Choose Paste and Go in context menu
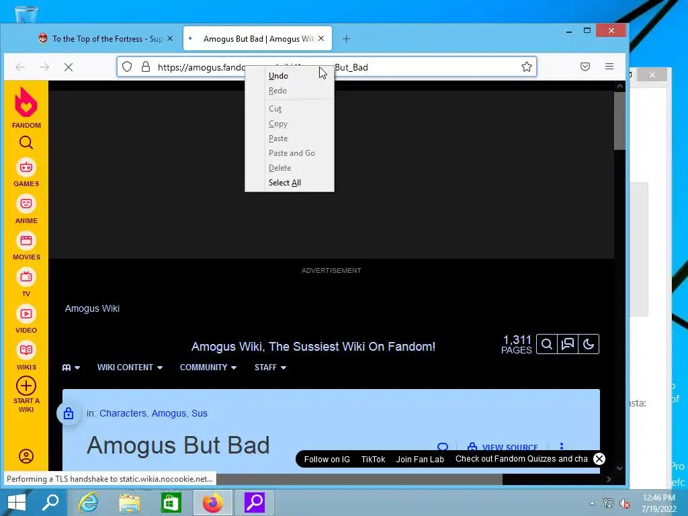Image resolution: width=688 pixels, height=516 pixels. pyautogui.click(x=290, y=153)
